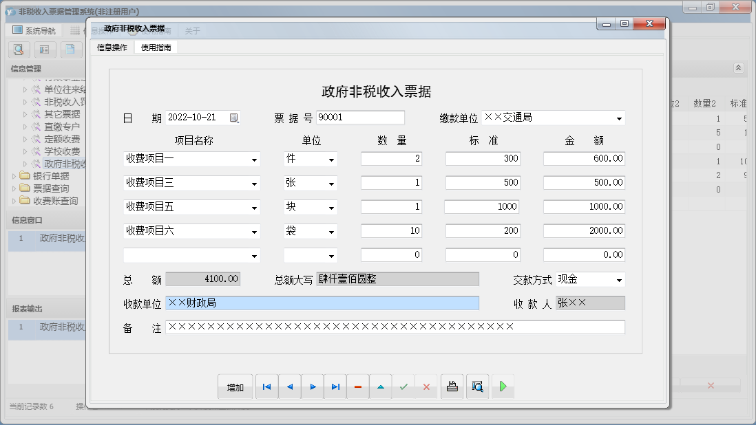Viewport: 756px width, 425px height.
Task: Cancel edits with the red X icon
Action: coord(426,386)
